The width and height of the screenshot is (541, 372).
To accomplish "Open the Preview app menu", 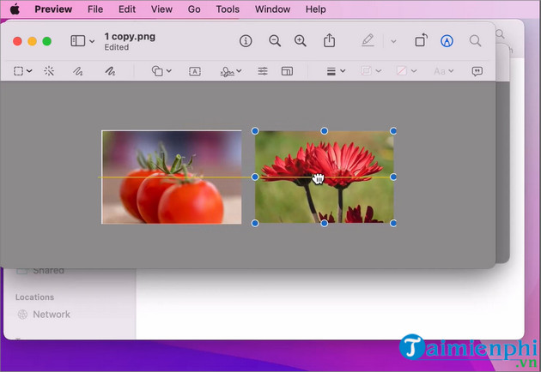I will pos(53,9).
